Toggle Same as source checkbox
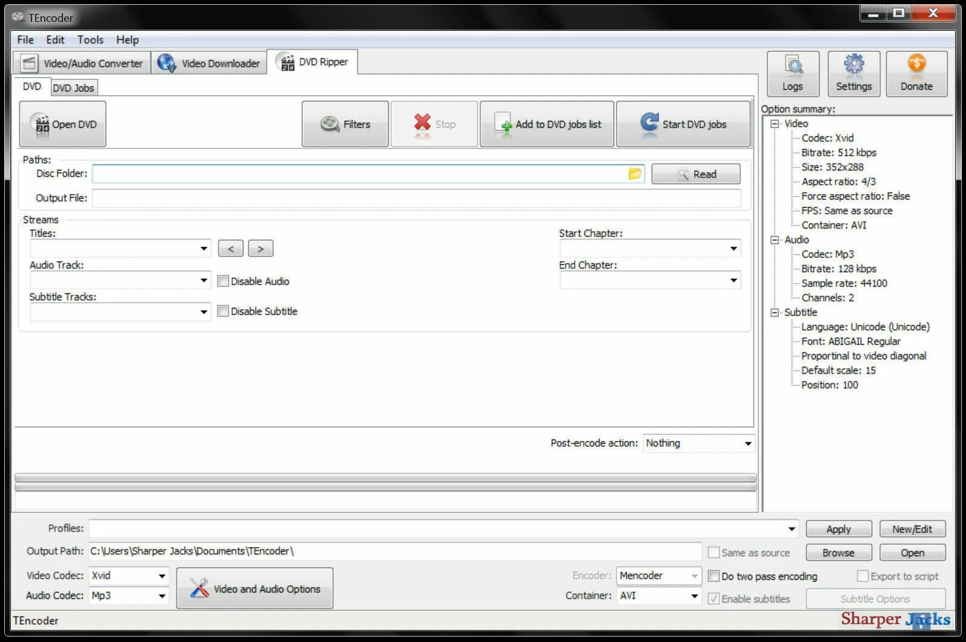Screen dimensions: 966x642 (714, 552)
